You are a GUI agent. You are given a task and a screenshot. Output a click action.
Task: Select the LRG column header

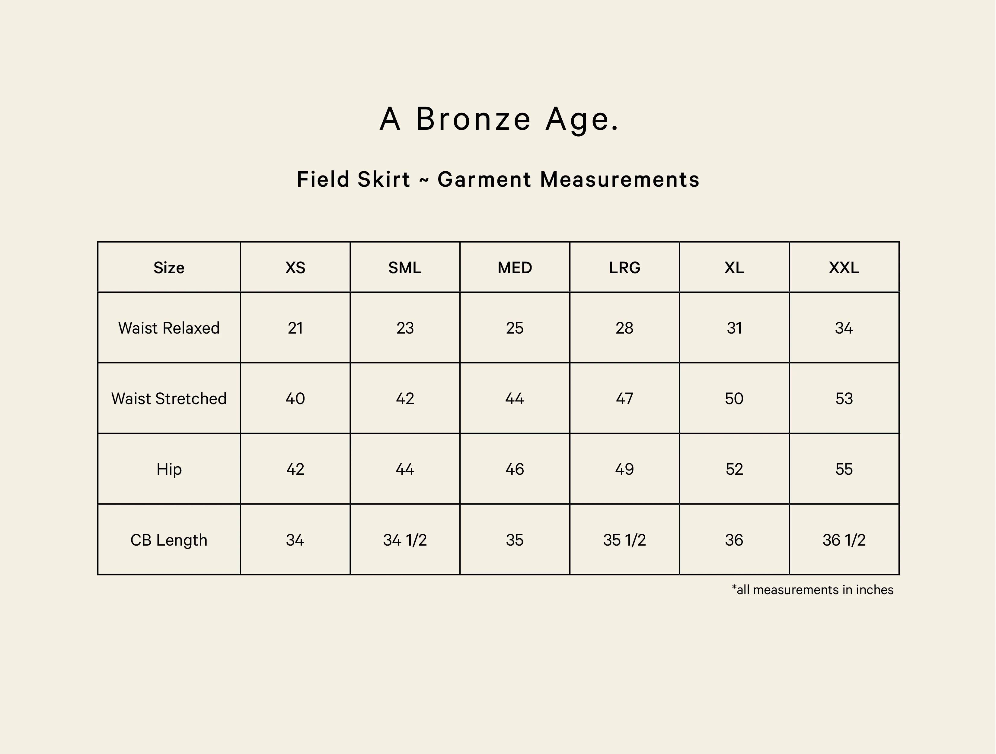pyautogui.click(x=624, y=268)
